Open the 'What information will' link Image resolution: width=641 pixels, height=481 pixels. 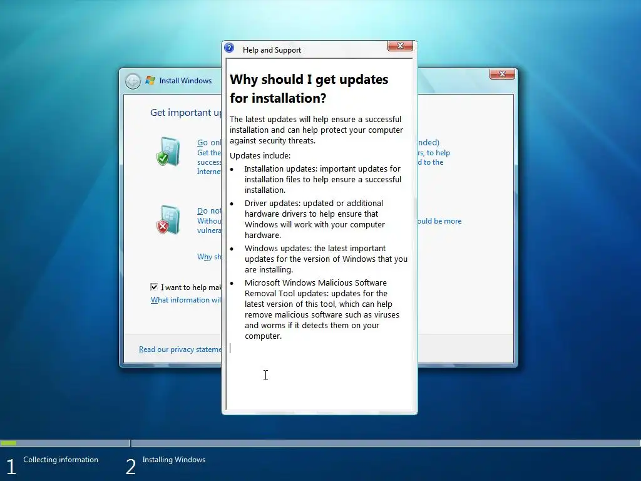(x=185, y=300)
